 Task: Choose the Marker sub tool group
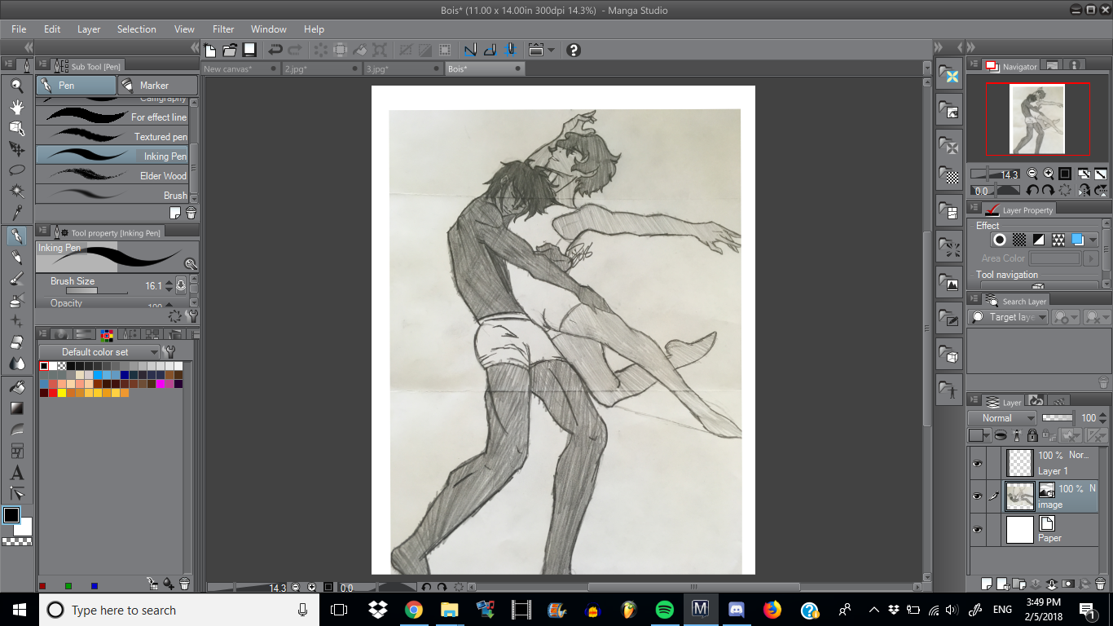(157, 85)
